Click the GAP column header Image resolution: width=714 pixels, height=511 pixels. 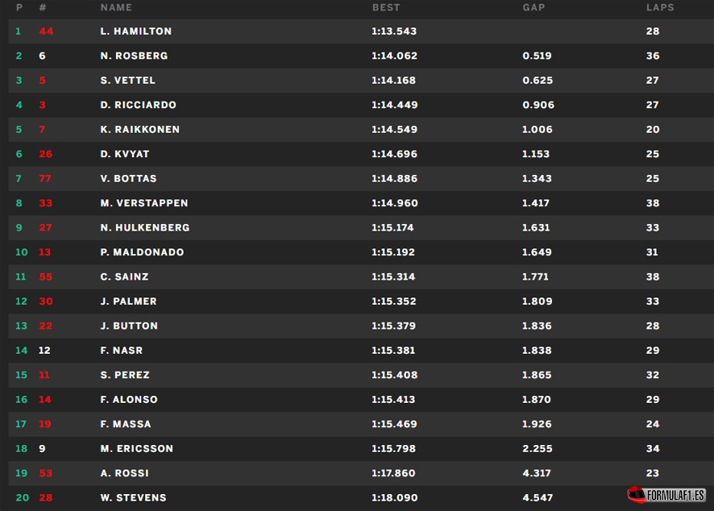pos(533,7)
